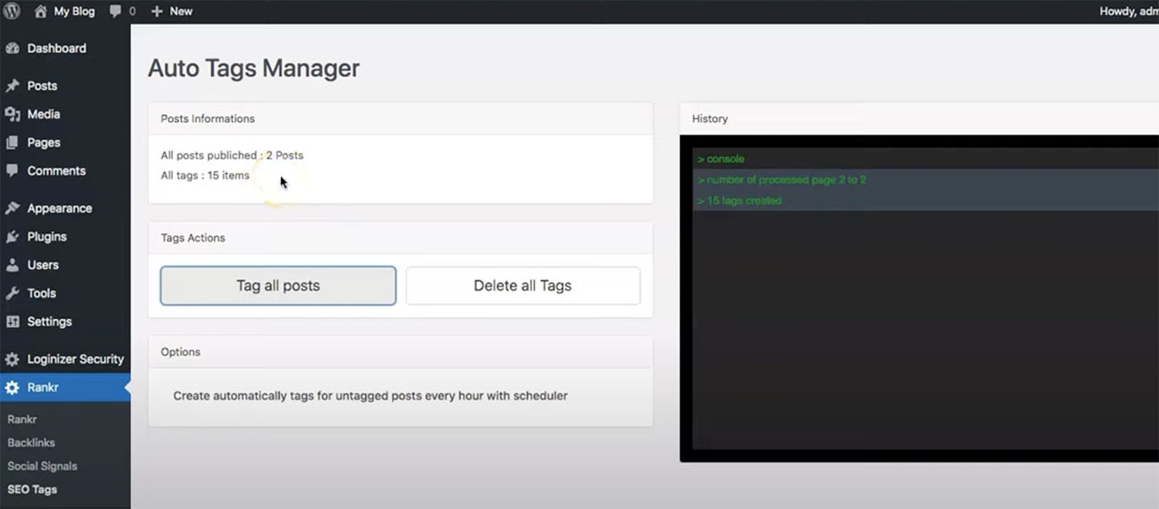Click the My Blog site link
This screenshot has height=509, width=1159.
pyautogui.click(x=74, y=12)
